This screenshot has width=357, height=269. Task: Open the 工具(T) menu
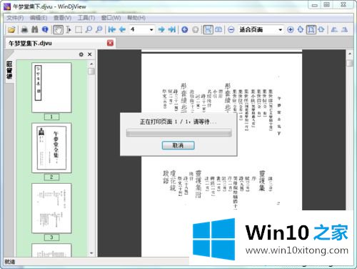point(86,18)
